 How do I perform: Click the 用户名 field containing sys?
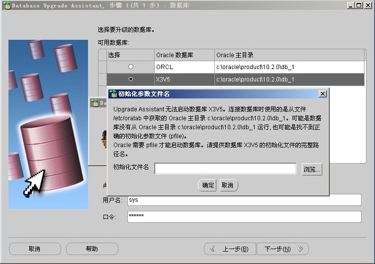coord(244,200)
